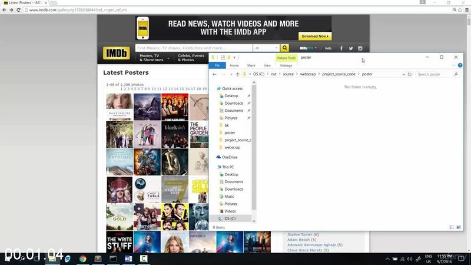Open Chrome from the taskbar

[x=82, y=259]
